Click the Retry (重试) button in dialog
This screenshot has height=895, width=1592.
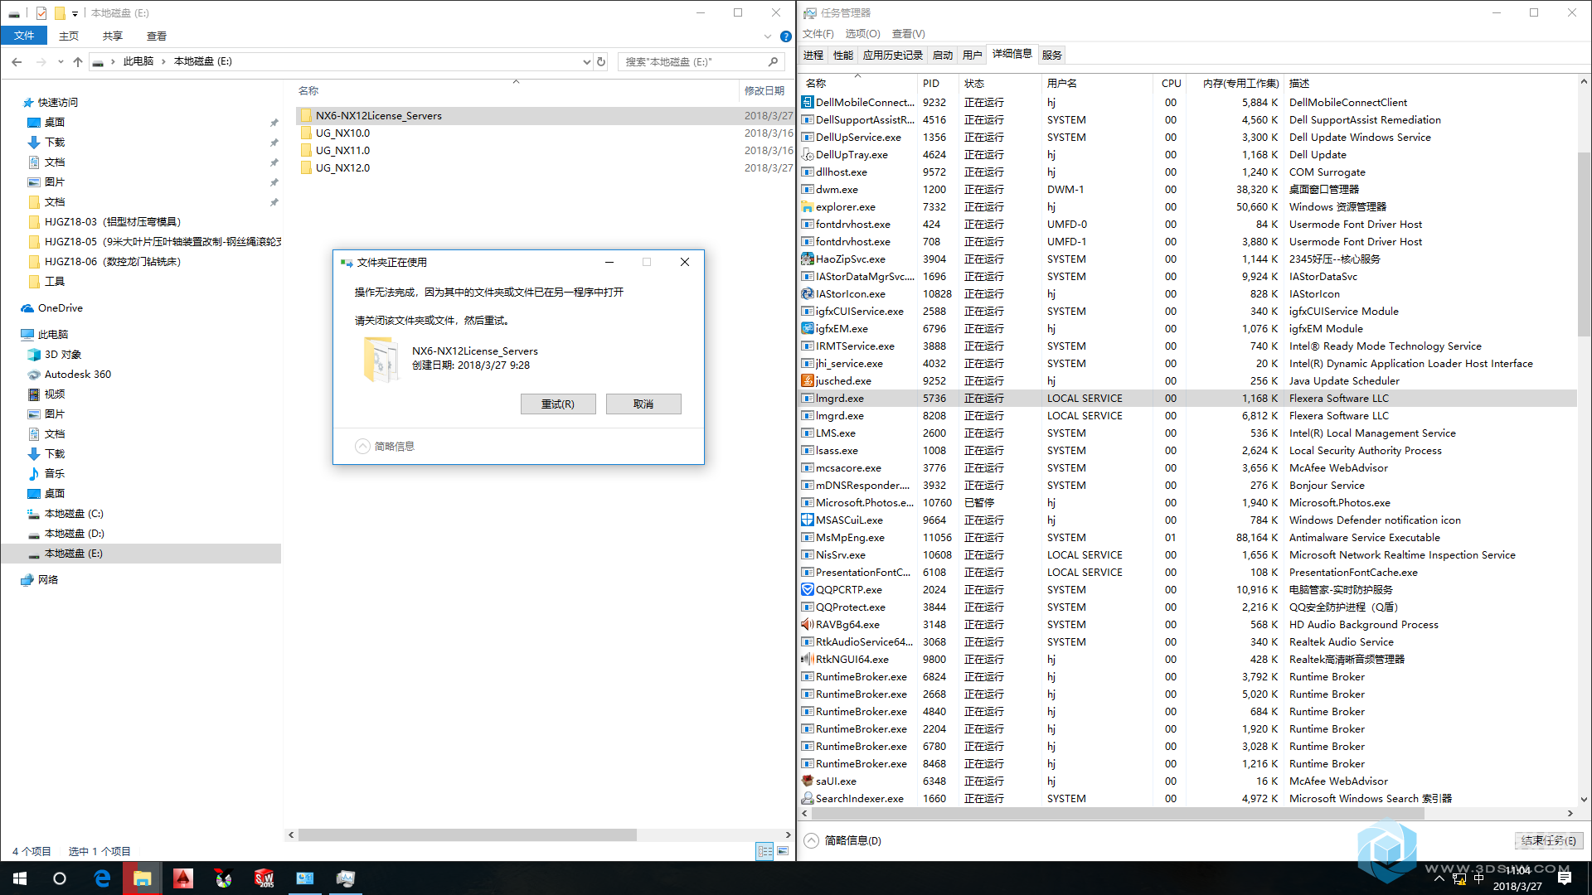(558, 404)
